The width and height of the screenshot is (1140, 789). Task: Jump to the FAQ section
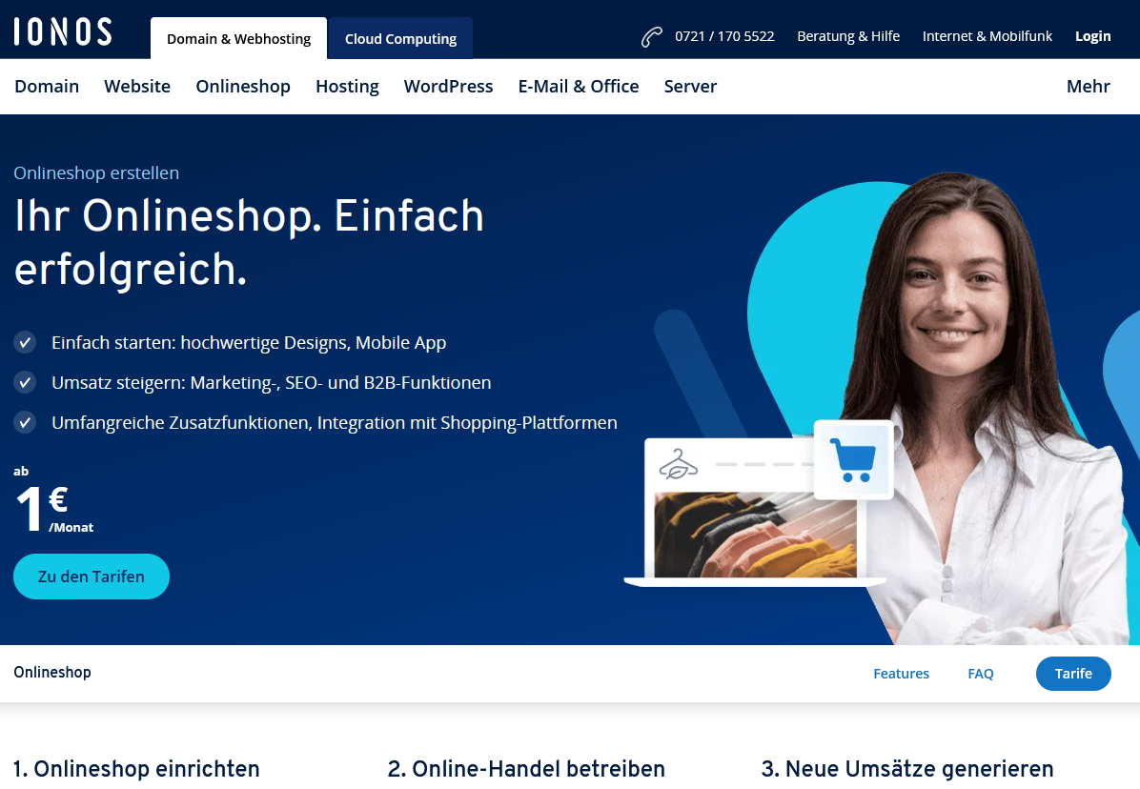coord(980,674)
